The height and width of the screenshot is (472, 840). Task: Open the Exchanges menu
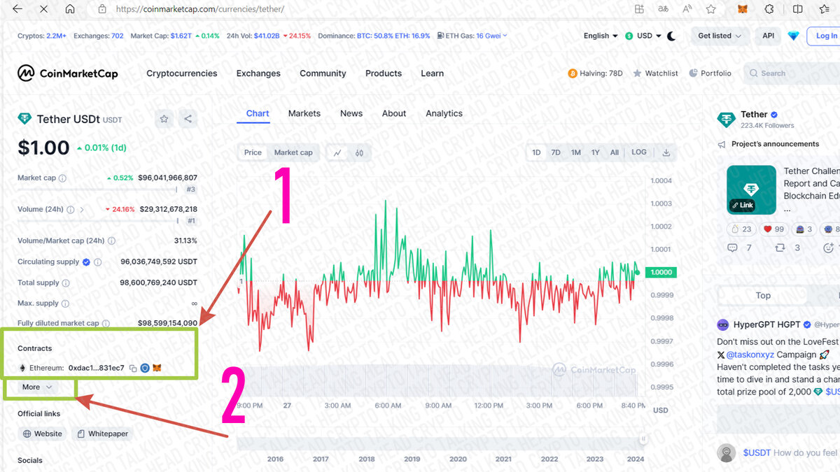pos(258,73)
